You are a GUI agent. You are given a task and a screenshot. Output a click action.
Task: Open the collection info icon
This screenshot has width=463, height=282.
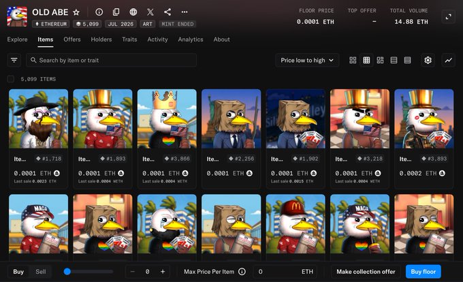click(x=99, y=12)
